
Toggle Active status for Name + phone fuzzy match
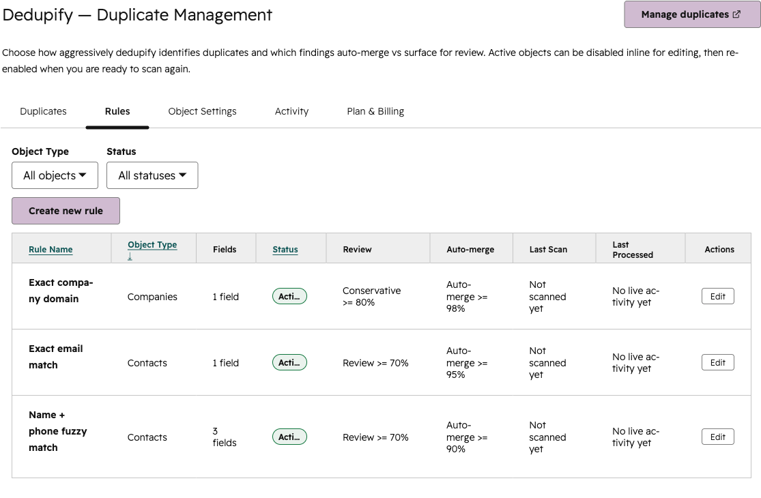[x=290, y=437]
